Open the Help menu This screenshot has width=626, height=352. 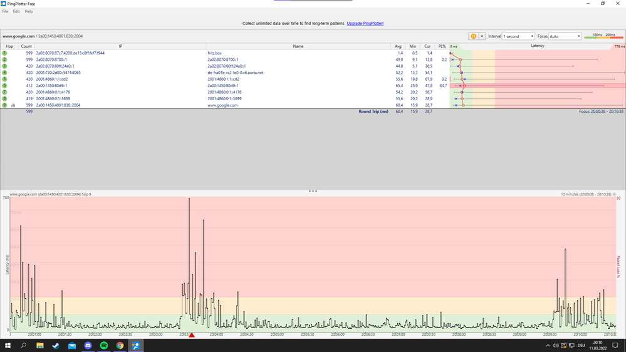[x=29, y=11]
